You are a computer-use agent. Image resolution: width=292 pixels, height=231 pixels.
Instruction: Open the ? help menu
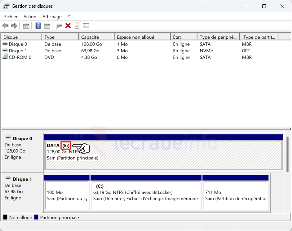pos(69,17)
